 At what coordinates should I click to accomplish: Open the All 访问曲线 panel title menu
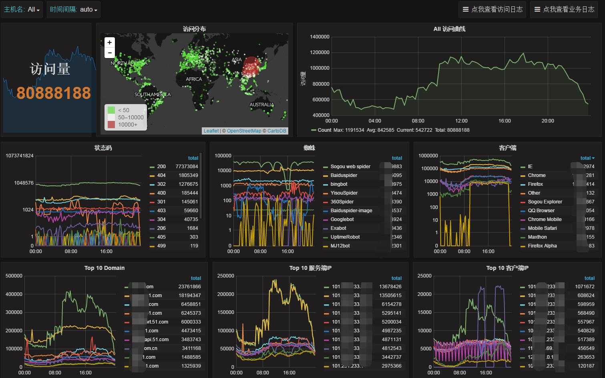(x=449, y=29)
